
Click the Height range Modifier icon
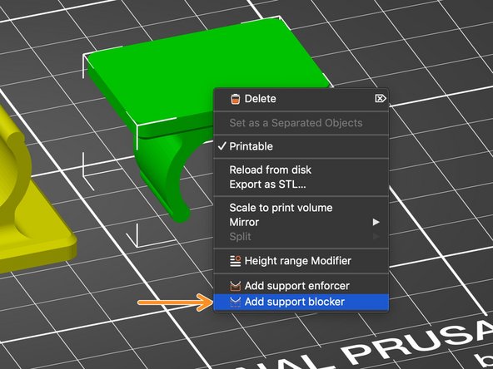point(235,261)
